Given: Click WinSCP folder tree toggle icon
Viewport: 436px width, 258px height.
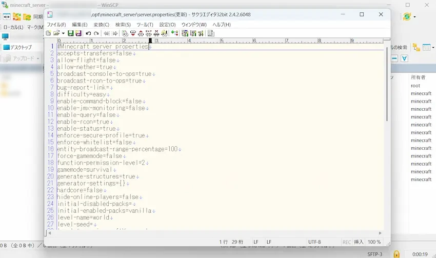Looking at the screenshot, I should click(x=417, y=48).
